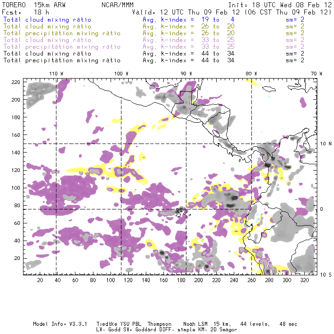Viewport: 334px width, 334px height.
Task: Click the purple "Total precipitation mixing ratio" legend row
Action: (62, 47)
